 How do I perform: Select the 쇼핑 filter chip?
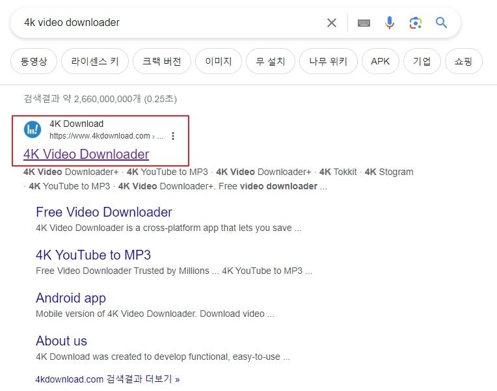pyautogui.click(x=464, y=61)
